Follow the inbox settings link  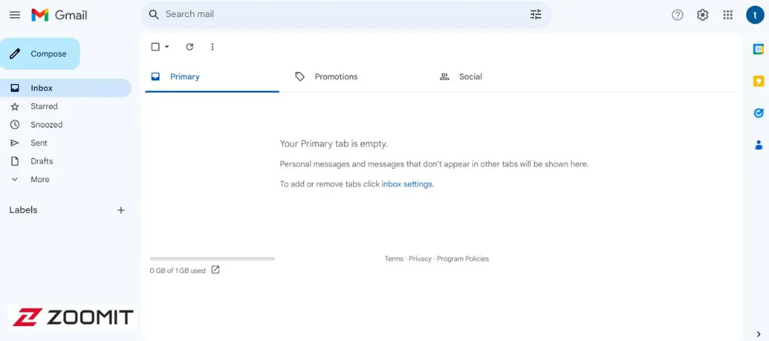point(407,184)
